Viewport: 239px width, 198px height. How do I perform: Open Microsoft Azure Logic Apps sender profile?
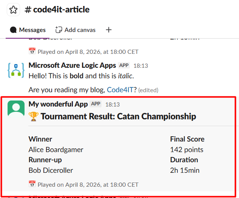click(72, 65)
